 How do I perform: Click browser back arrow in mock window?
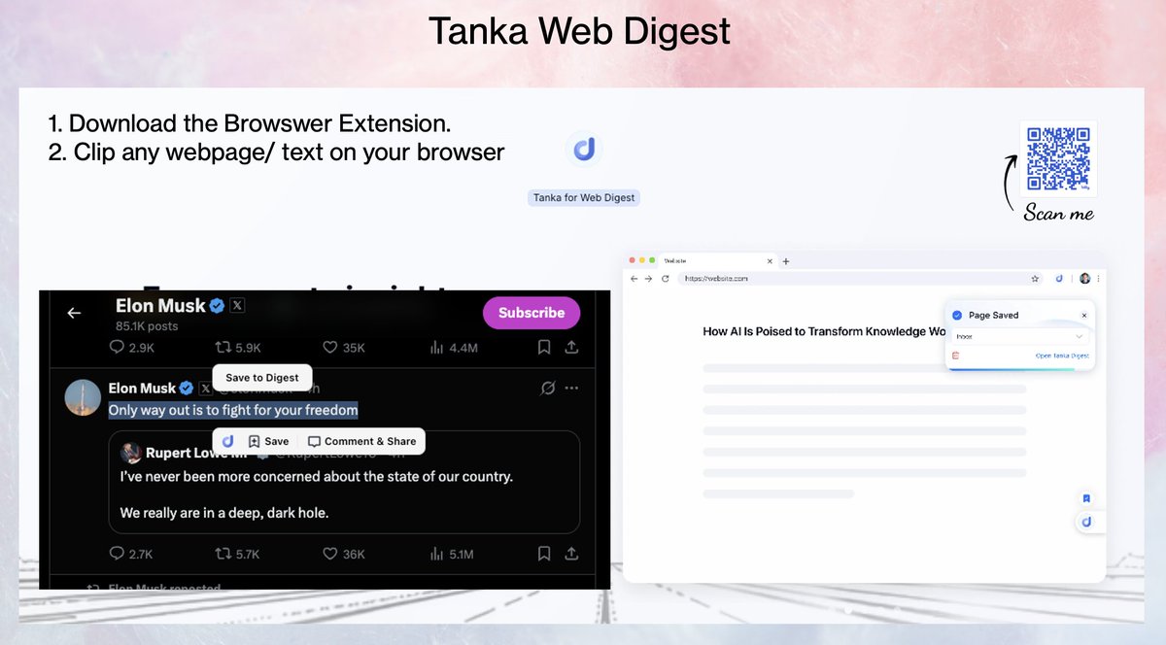coord(634,279)
